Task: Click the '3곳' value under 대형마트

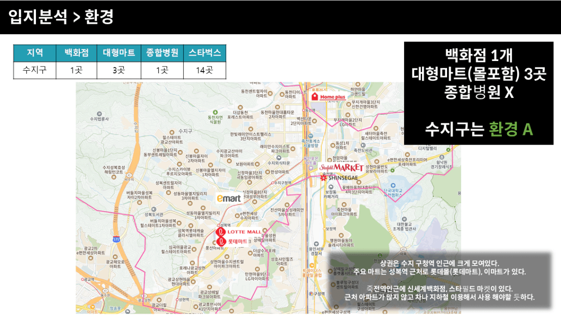Action: [x=119, y=70]
